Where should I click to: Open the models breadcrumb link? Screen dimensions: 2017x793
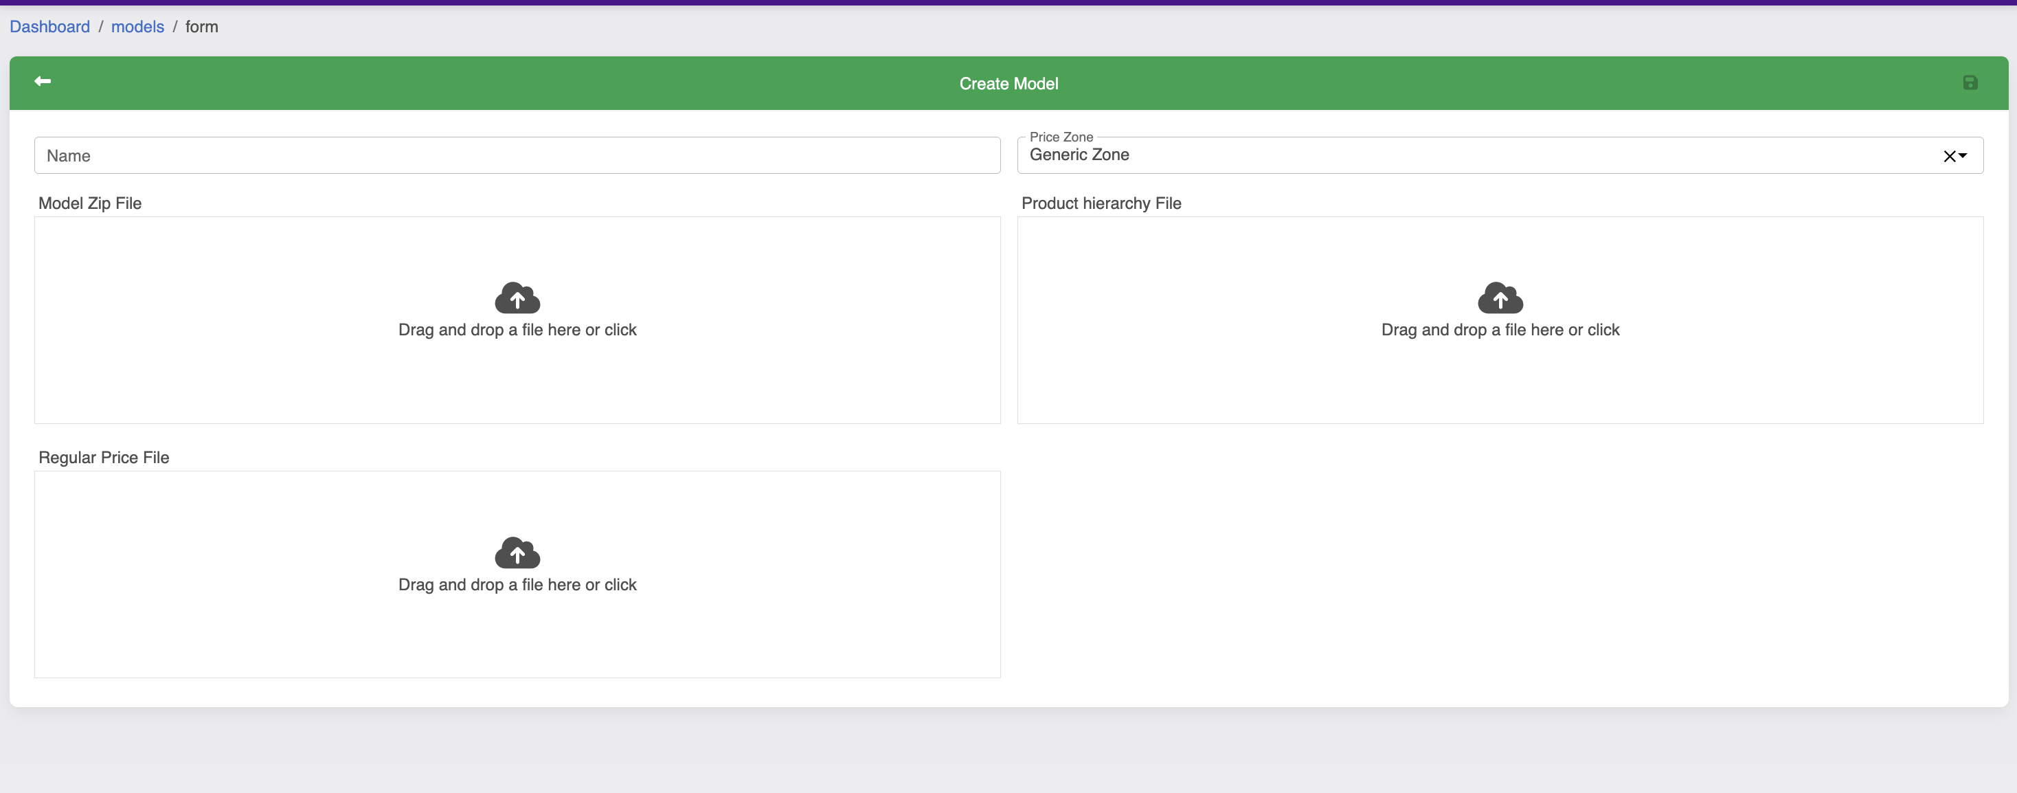coord(137,27)
